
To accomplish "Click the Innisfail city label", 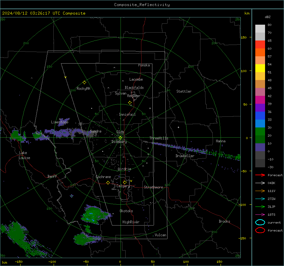I will (127, 114).
